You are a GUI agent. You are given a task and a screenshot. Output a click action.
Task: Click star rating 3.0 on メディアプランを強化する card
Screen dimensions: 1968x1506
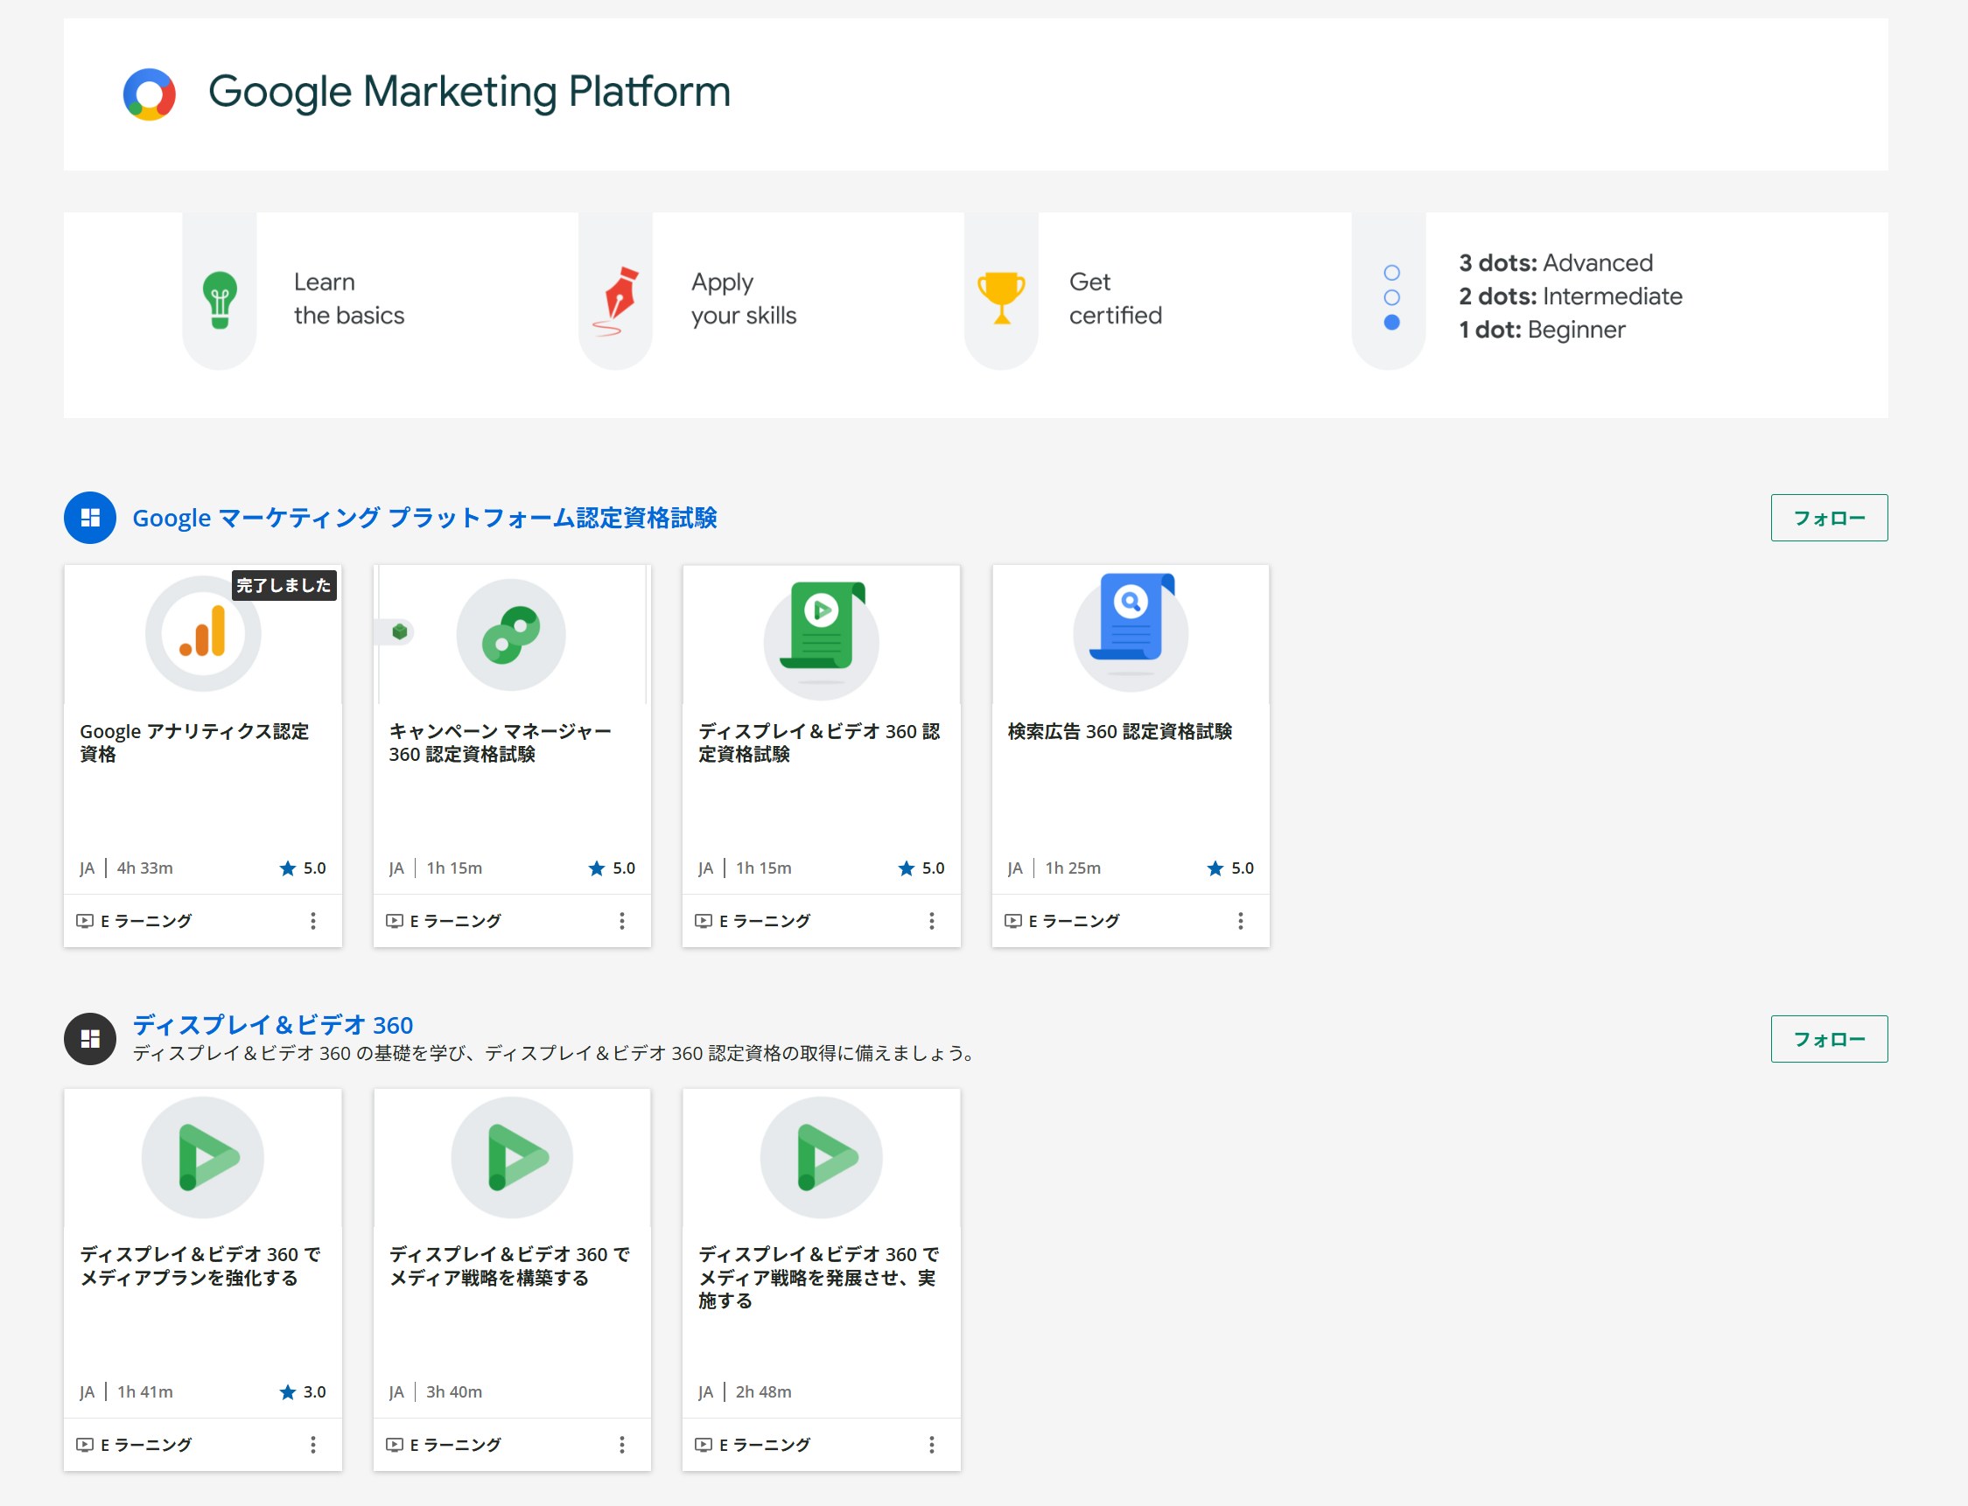[x=302, y=1391]
